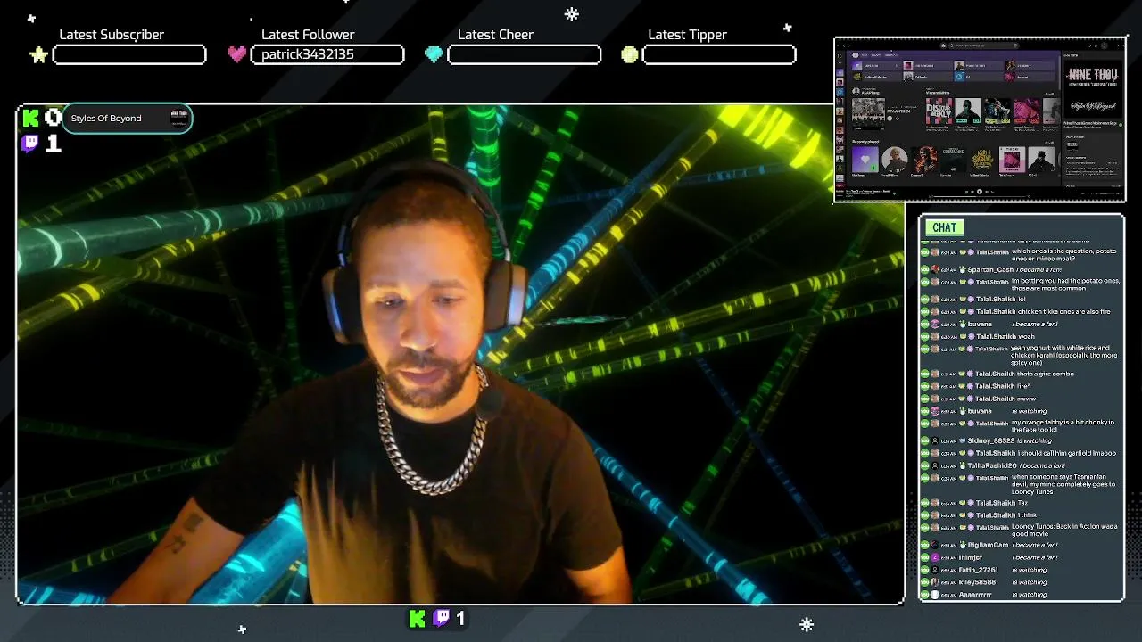Click the 'chicken tikka ones are also fire' message
The image size is (1142, 642).
[1020, 311]
